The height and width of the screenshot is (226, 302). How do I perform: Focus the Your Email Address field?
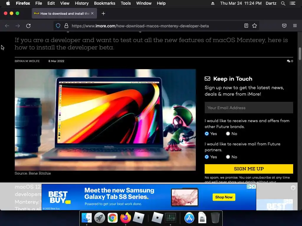[249, 108]
